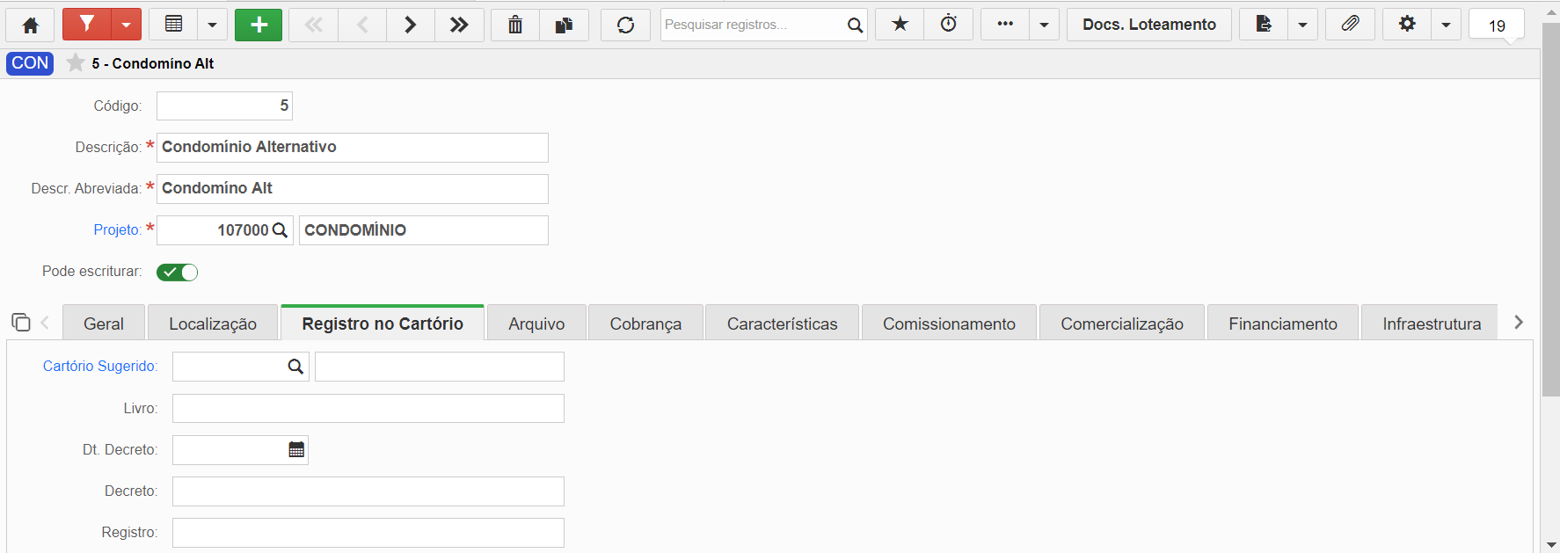Click the Docs. Loteamento button
Screen dimensions: 1560x553
(1149, 25)
